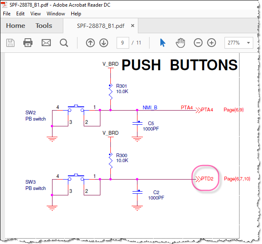Viewport: 262px width, 244px height.
Task: Open the Find text magnifier tool
Action: tap(64, 43)
